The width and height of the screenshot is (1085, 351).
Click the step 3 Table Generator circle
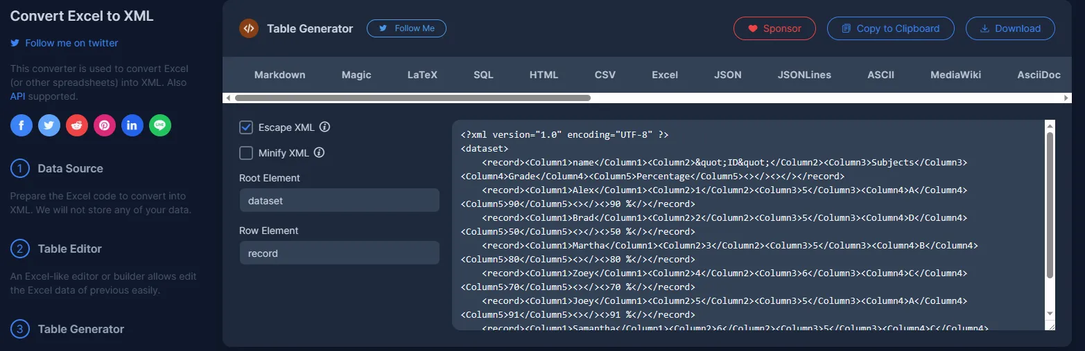[20, 329]
